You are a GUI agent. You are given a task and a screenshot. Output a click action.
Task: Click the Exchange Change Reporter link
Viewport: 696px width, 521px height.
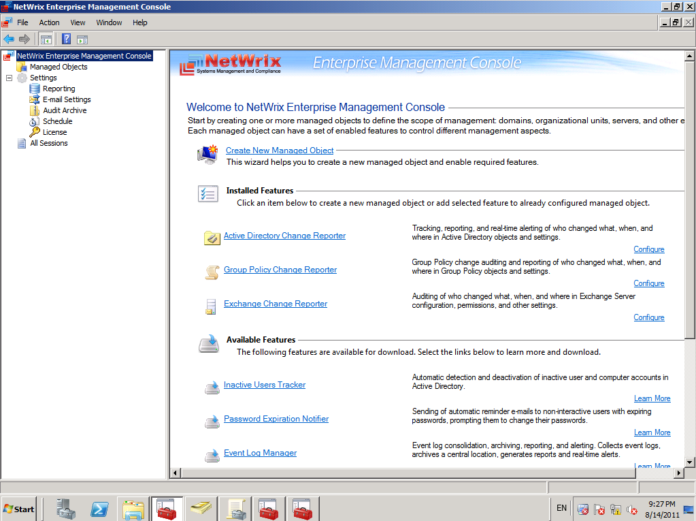pyautogui.click(x=276, y=304)
